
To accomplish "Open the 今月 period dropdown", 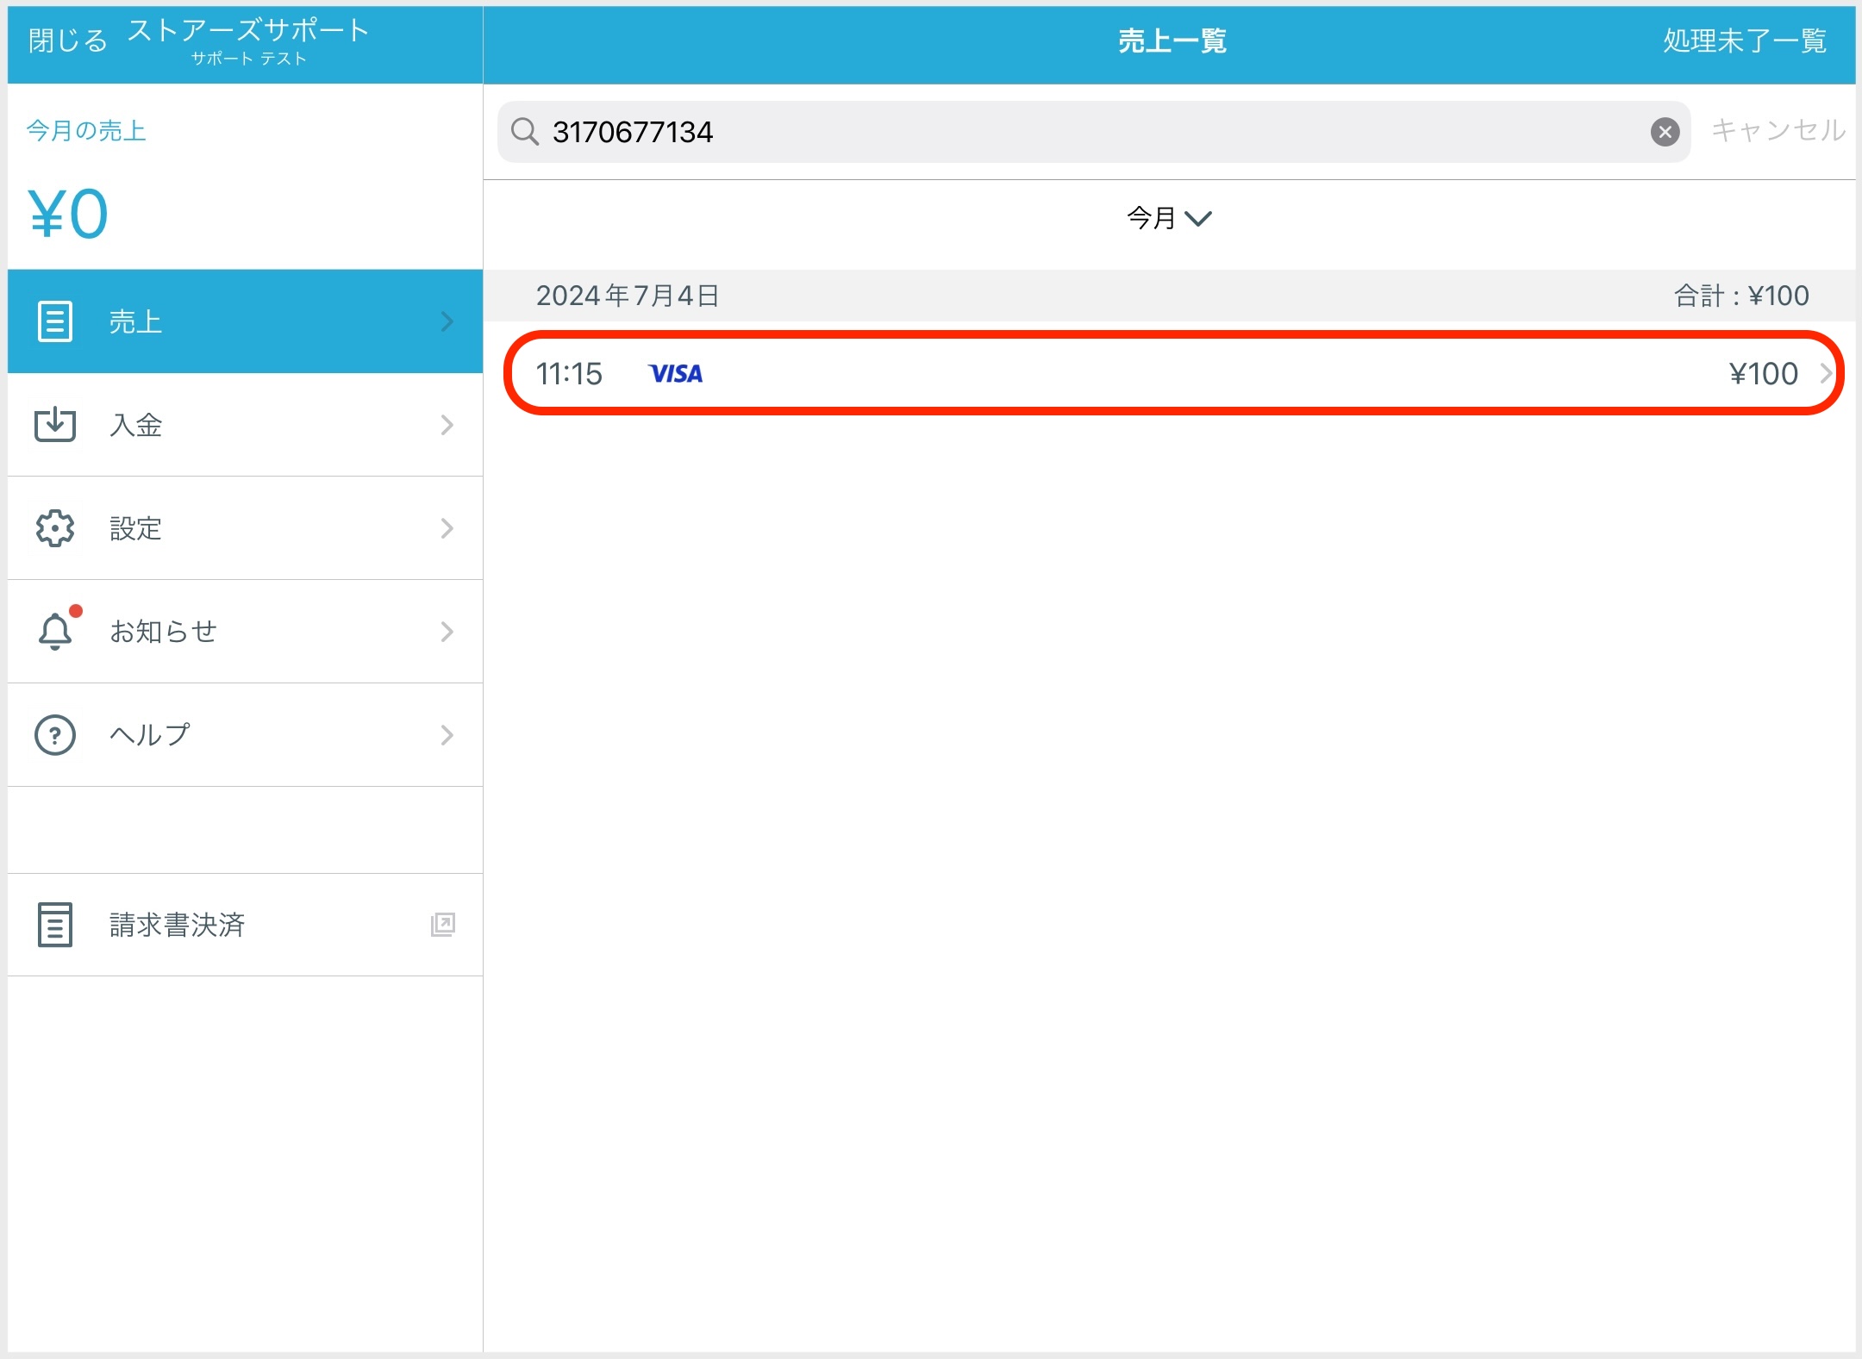I will [x=1169, y=218].
